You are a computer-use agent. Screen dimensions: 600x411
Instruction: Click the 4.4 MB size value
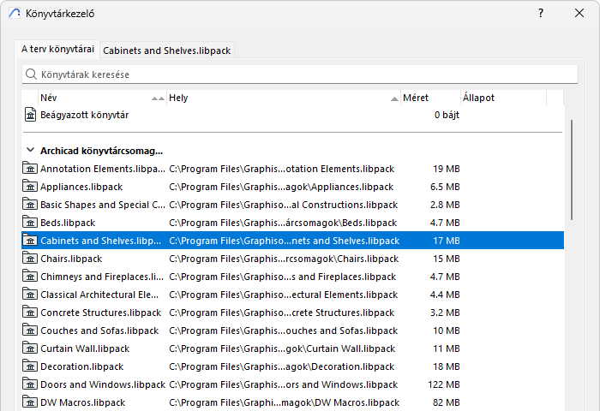445,295
